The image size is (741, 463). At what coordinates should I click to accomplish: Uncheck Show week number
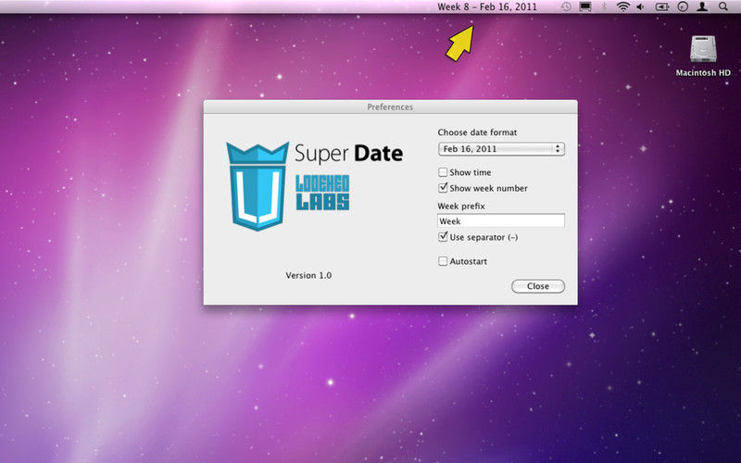(443, 188)
